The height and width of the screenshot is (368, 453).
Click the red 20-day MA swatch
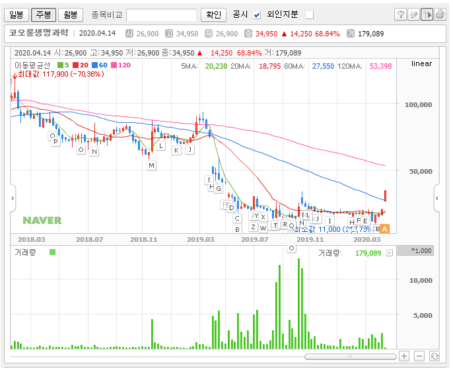[76, 65]
